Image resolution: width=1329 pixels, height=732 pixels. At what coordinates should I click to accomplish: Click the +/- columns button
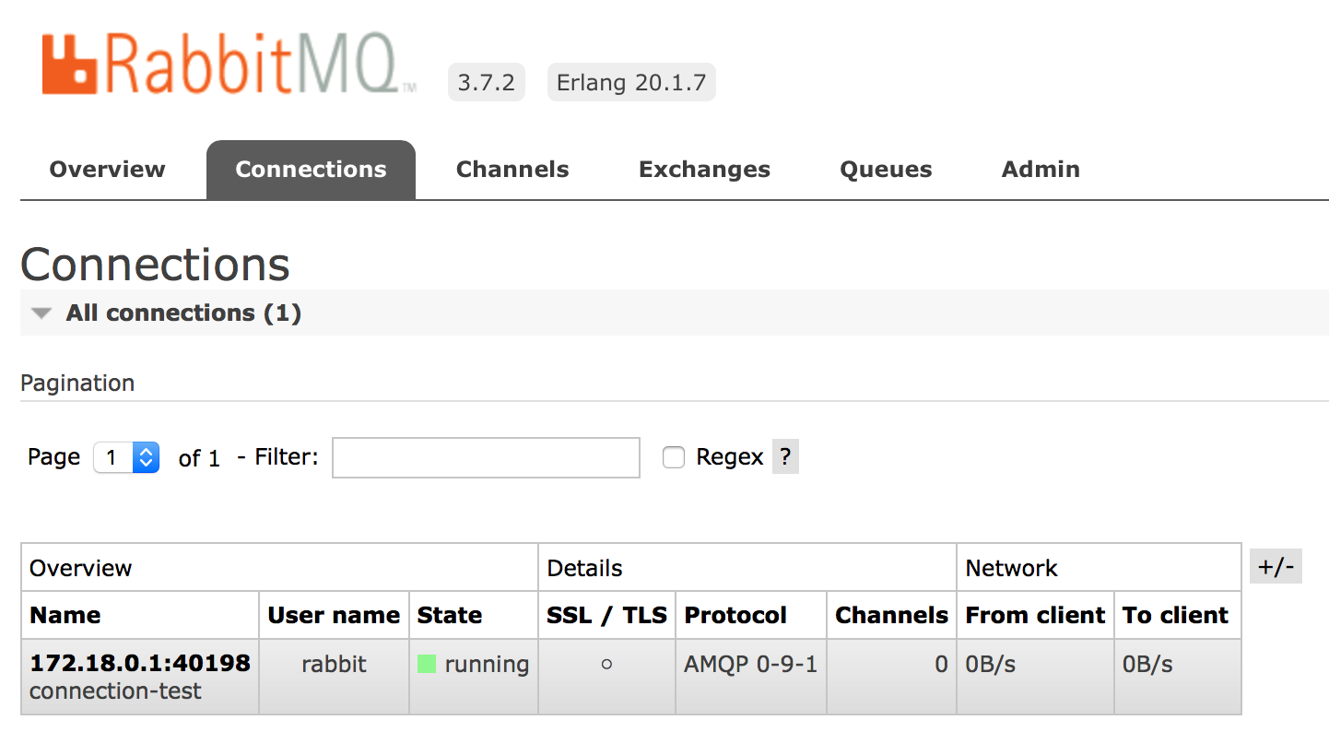click(1276, 566)
